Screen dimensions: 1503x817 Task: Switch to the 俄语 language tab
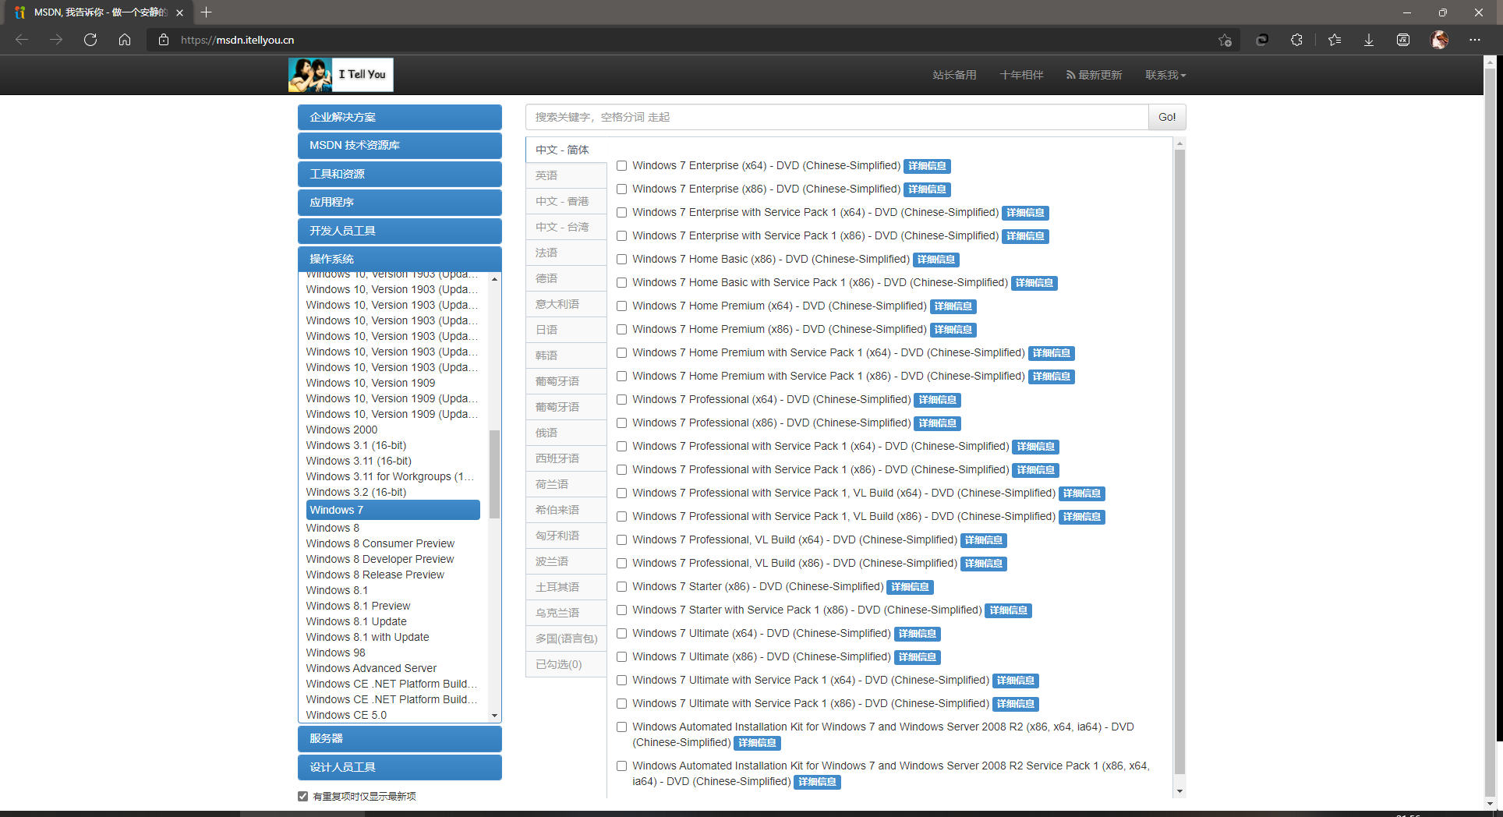[566, 433]
